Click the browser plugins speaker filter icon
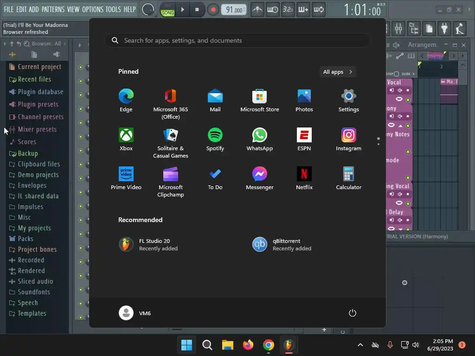The image size is (475, 356). (x=56, y=55)
